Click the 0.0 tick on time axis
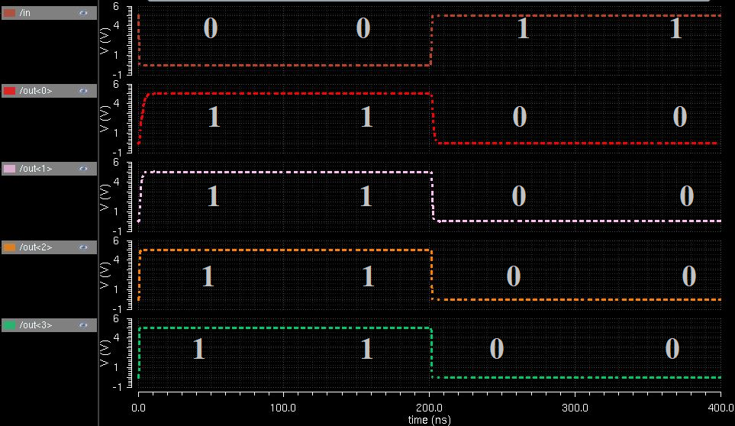Image resolution: width=735 pixels, height=426 pixels. pyautogui.click(x=138, y=408)
